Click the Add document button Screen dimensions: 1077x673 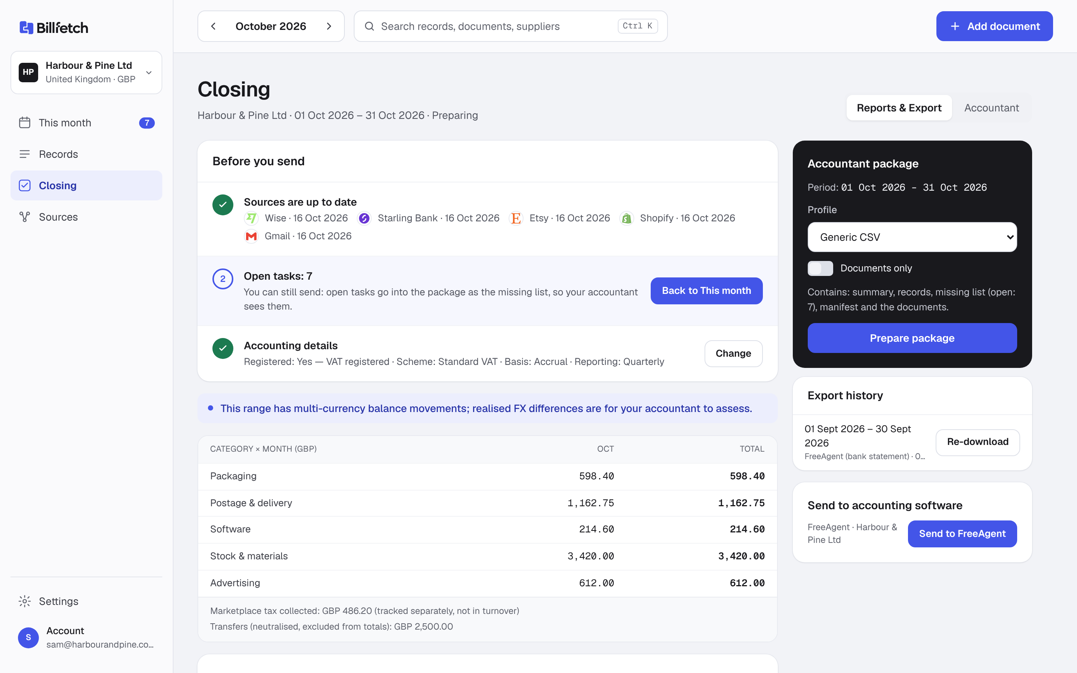click(994, 26)
